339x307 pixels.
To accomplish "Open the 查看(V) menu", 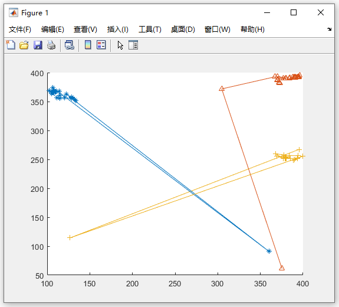I will pyautogui.click(x=85, y=30).
